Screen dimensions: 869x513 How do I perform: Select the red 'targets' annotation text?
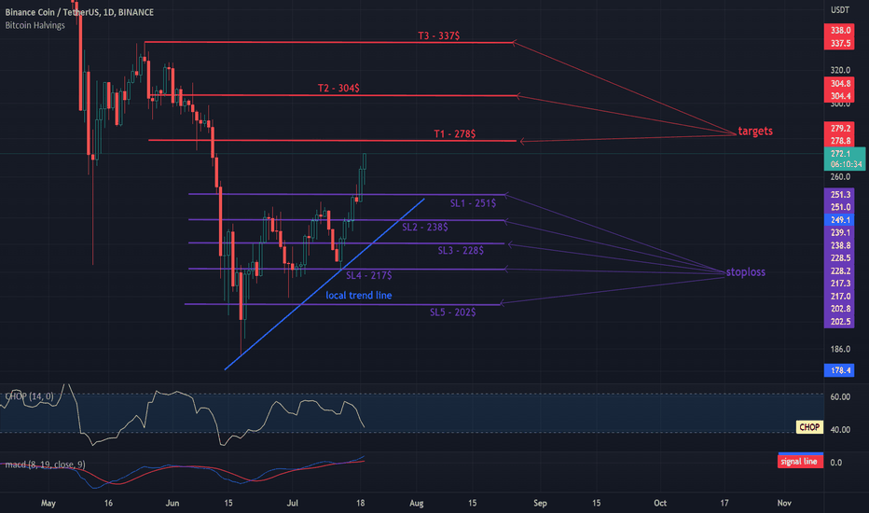coord(755,132)
